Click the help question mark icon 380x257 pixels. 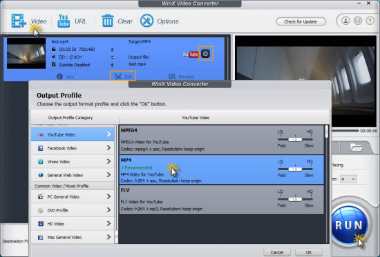pyautogui.click(x=370, y=21)
